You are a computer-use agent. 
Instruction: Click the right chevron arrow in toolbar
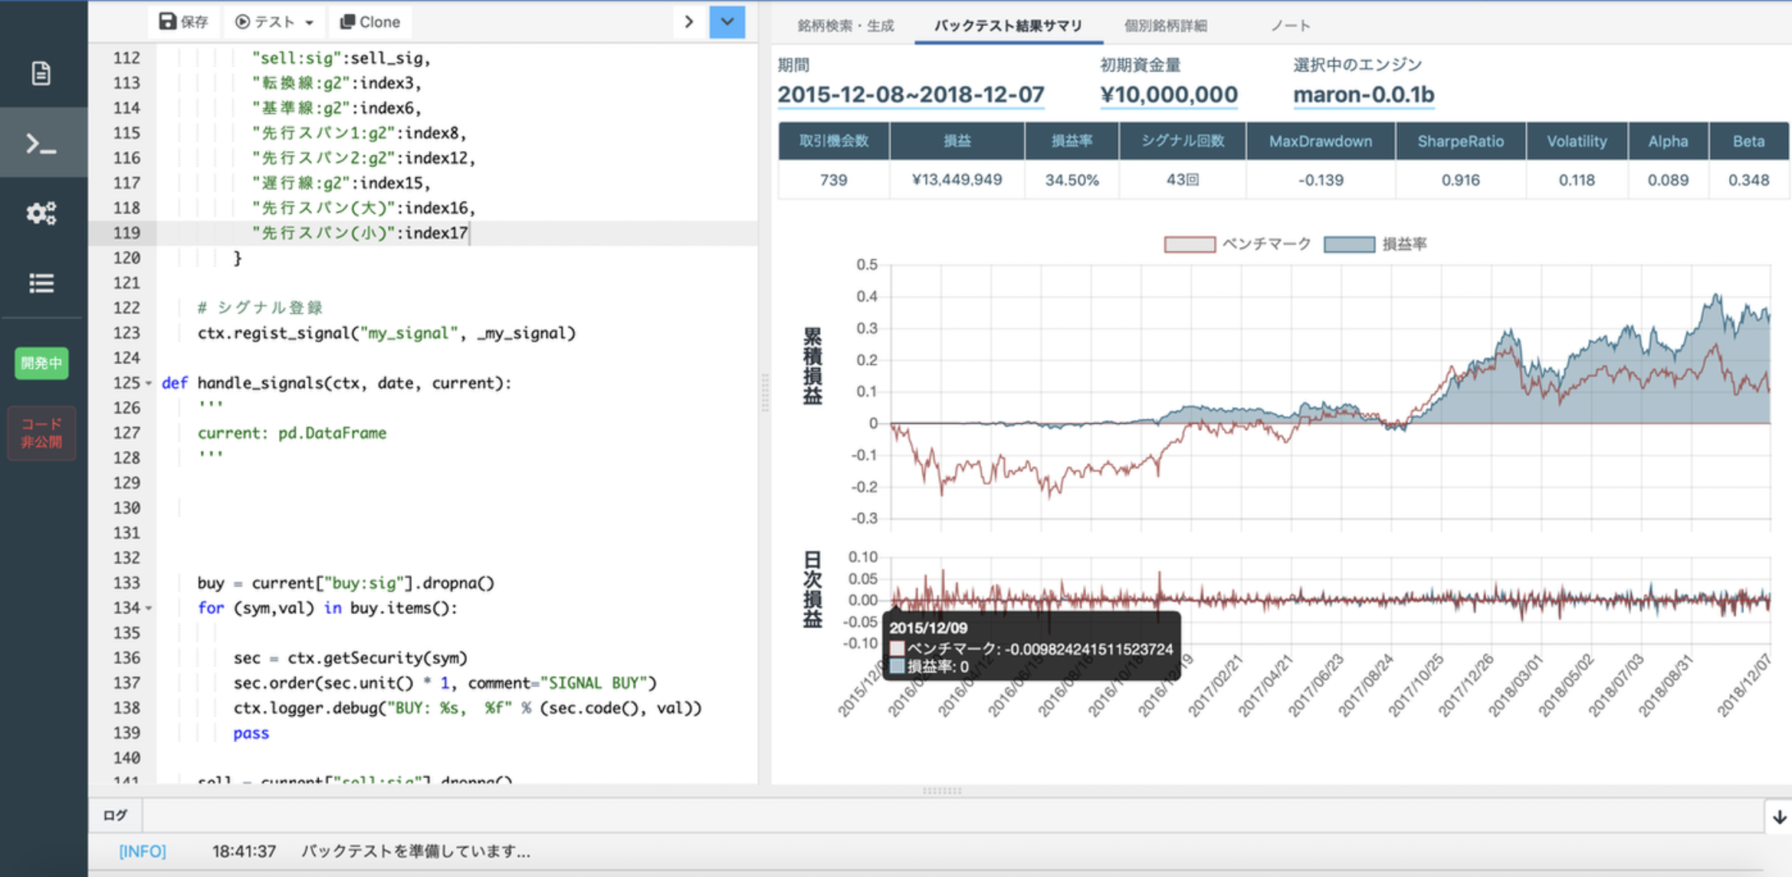click(x=688, y=21)
